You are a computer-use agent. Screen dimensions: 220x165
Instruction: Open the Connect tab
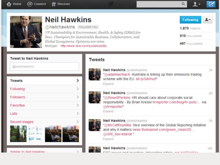(x=37, y=4)
